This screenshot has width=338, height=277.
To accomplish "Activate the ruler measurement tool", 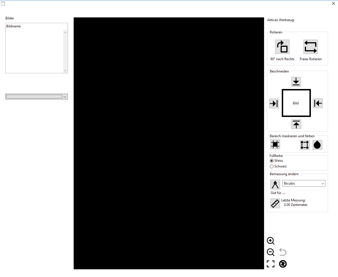I will coord(275,203).
